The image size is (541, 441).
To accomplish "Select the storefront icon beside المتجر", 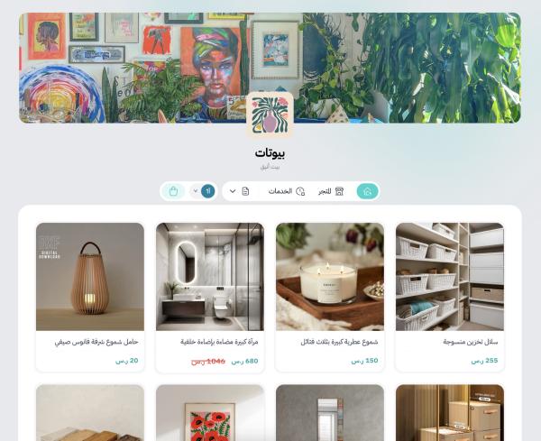I will [340, 191].
